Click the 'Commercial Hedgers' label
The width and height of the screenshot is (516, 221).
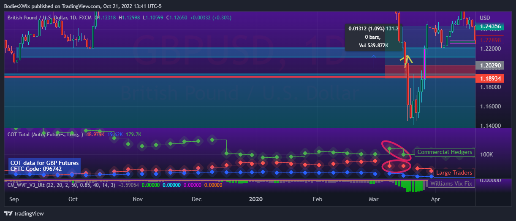pos(445,152)
